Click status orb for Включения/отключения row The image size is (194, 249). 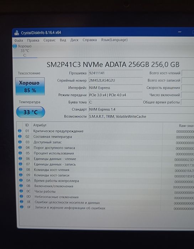21,186
